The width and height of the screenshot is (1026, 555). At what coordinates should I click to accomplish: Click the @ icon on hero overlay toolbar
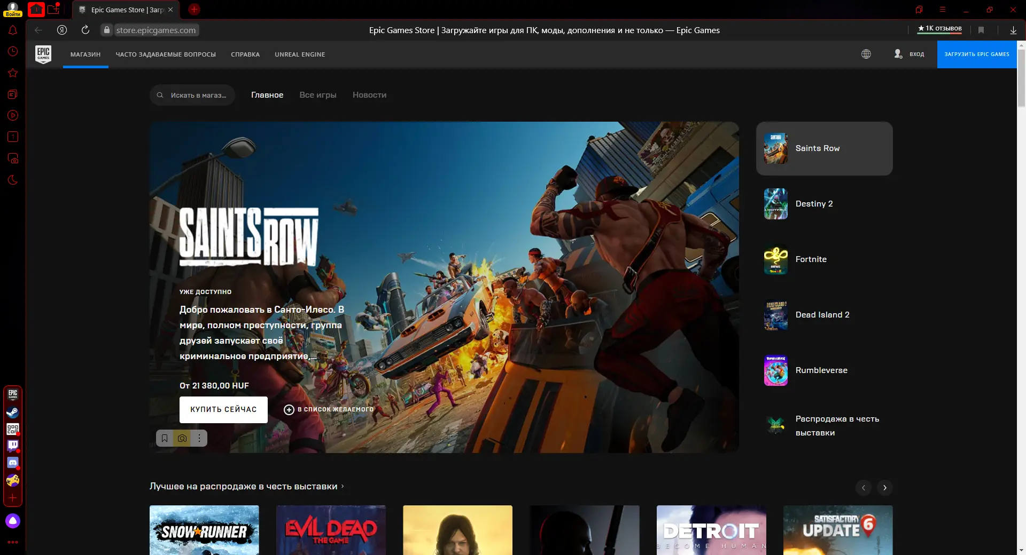coord(182,438)
